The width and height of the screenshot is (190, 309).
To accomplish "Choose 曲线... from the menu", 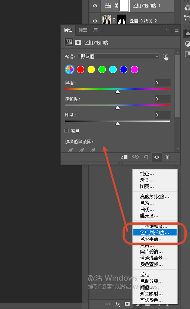I will [147, 209].
